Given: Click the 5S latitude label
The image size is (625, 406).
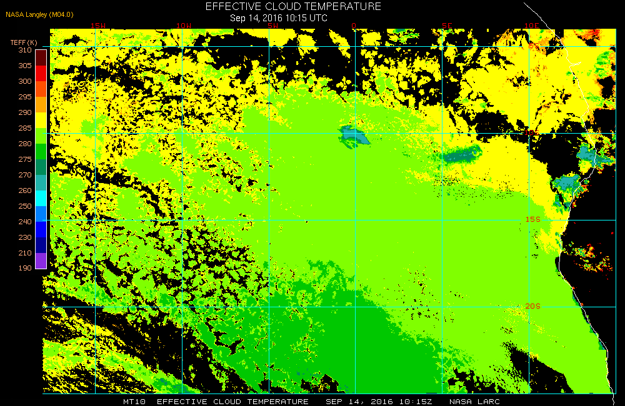Looking at the screenshot, I should 534,46.
